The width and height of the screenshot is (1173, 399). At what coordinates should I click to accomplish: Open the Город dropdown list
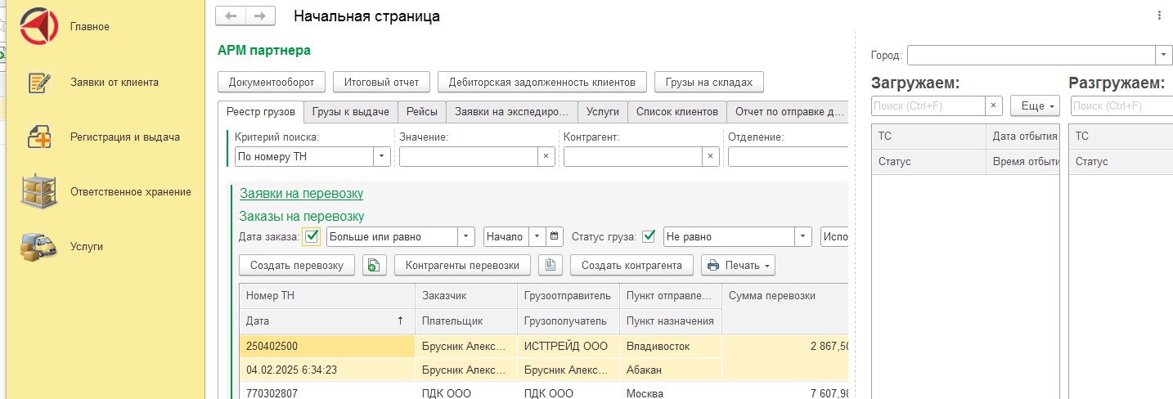pos(1164,56)
